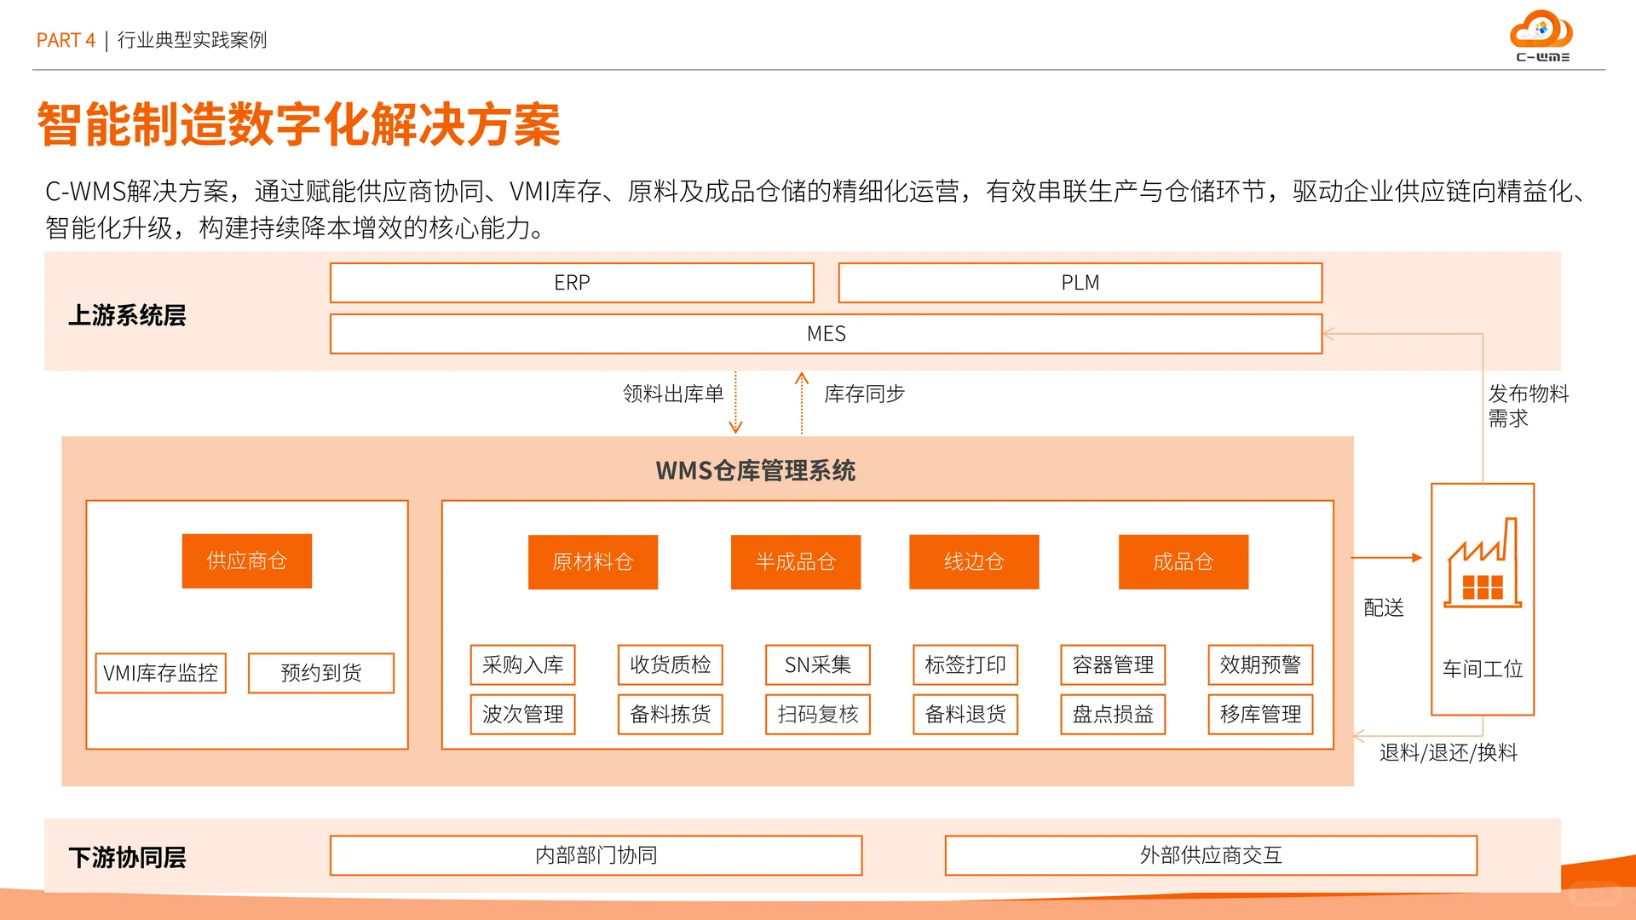
Task: Click the WMS仓库管理系统 header
Action: pos(757,469)
